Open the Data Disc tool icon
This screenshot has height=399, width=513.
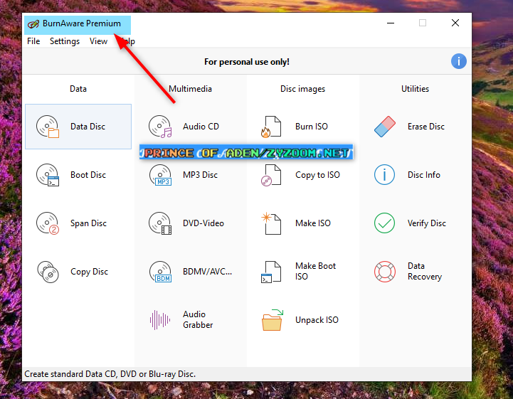click(48, 127)
